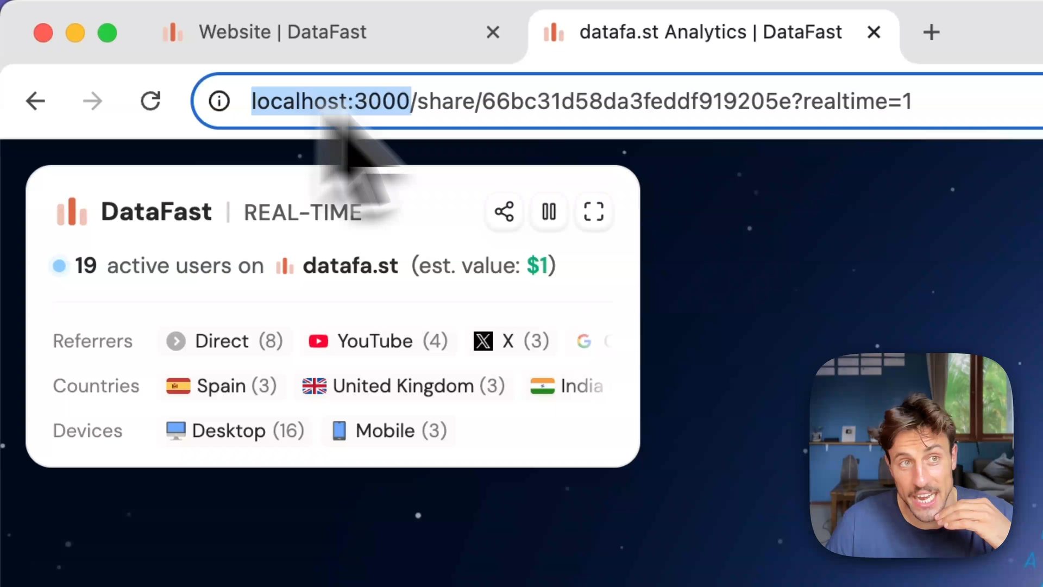This screenshot has height=587, width=1043.
Task: Pause the real-time feed
Action: tap(549, 211)
